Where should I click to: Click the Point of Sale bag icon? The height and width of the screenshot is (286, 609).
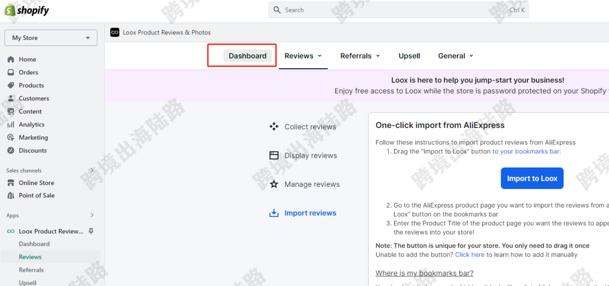pyautogui.click(x=11, y=195)
